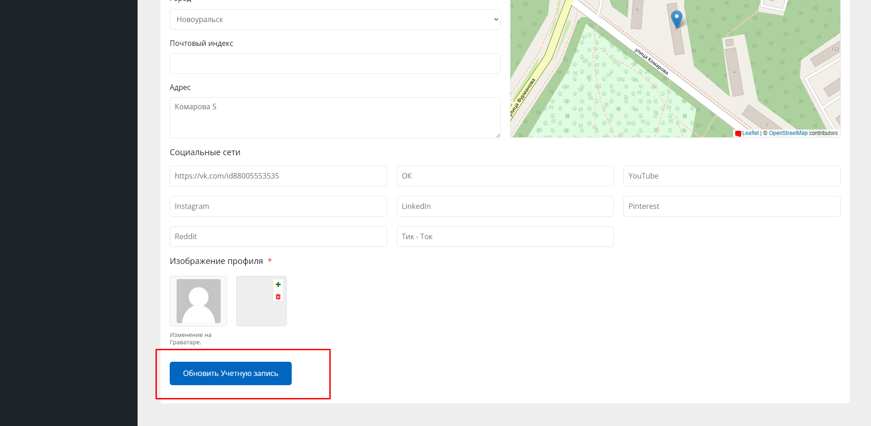Click the Обновить Учетную запись button

click(x=230, y=373)
